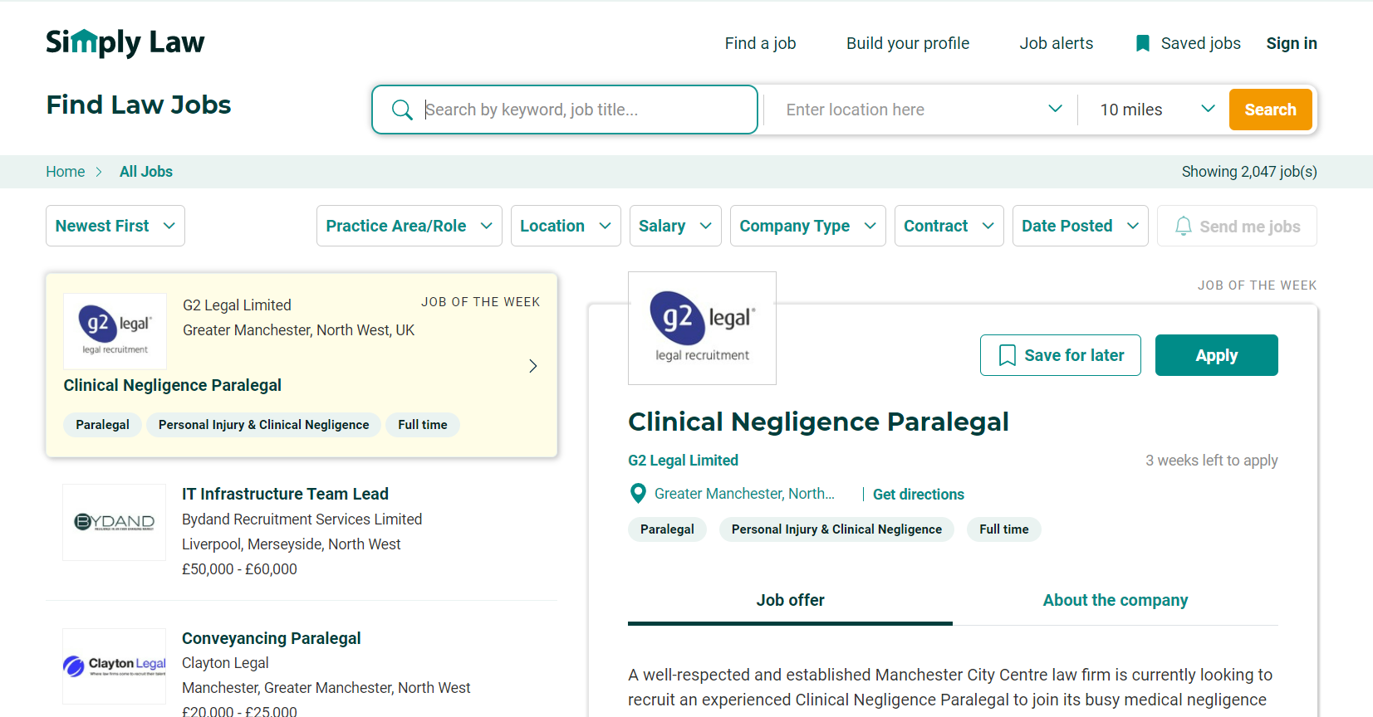
Task: Click the breadcrumb chevron after Home
Action: (99, 172)
